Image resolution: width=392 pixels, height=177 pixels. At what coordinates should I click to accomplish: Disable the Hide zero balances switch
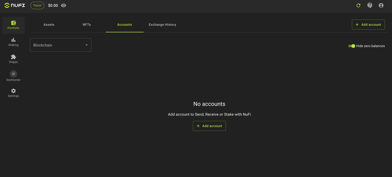pyautogui.click(x=352, y=46)
